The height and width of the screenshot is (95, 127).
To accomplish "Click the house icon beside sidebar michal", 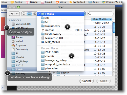I will pos(13,41).
